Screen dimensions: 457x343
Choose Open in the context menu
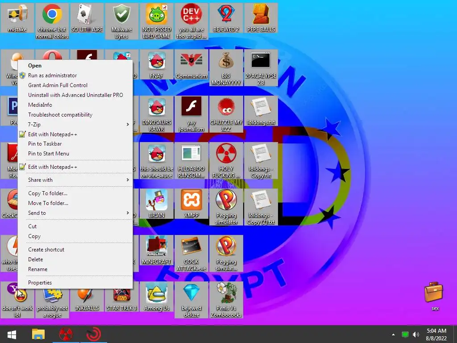click(x=75, y=66)
